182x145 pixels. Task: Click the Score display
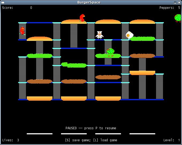coord(17,8)
